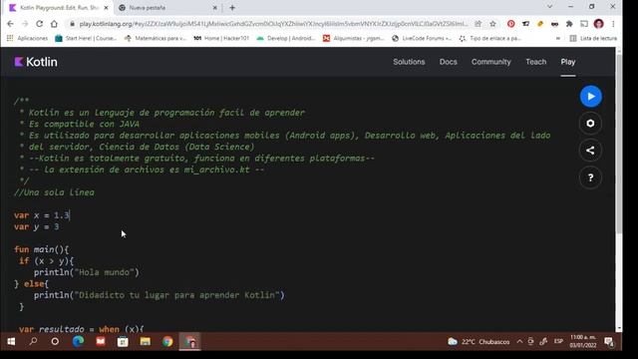Open Start Here Course bookmark
The width and height of the screenshot is (638, 359).
pyautogui.click(x=86, y=38)
